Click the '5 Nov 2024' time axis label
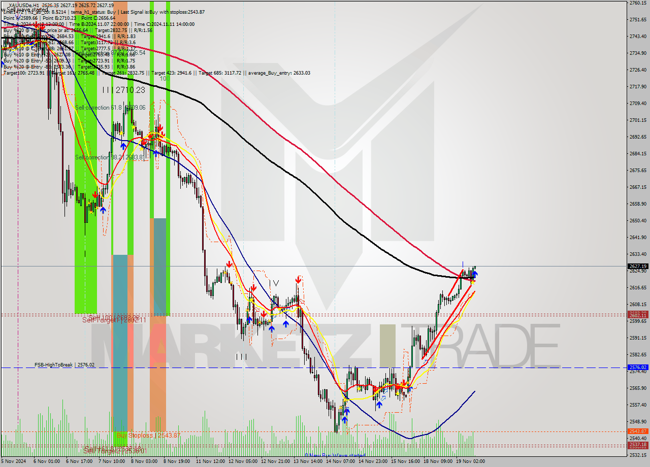 [x=13, y=462]
